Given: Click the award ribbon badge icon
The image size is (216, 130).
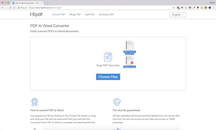Looking at the screenshot, I should [34, 102].
